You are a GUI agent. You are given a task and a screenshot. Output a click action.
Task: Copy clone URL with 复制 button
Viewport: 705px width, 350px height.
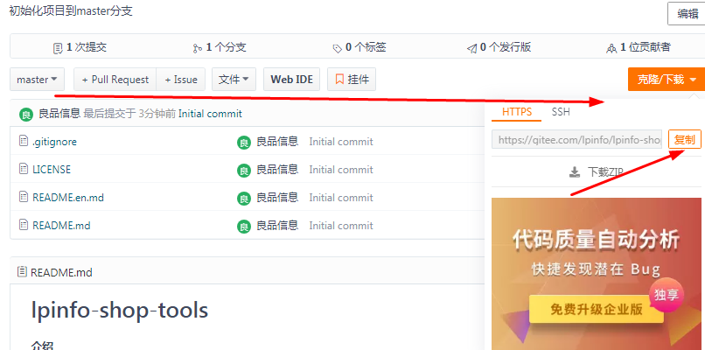point(684,139)
